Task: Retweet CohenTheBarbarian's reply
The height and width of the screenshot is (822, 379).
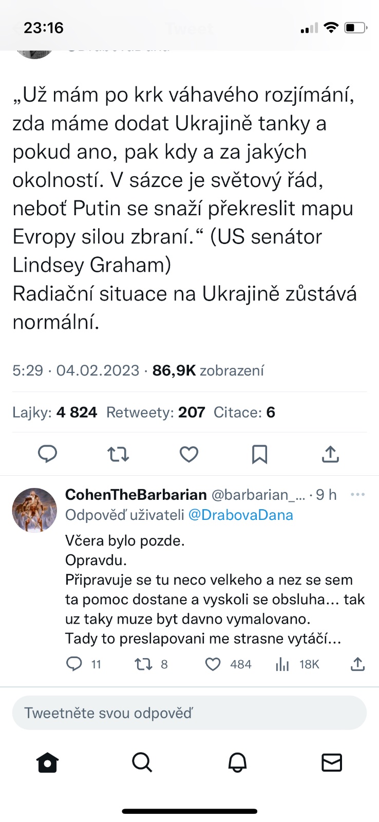Action: (x=143, y=664)
